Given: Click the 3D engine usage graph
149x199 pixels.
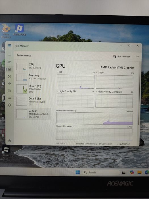Looking at the screenshot, I should 76,82.
